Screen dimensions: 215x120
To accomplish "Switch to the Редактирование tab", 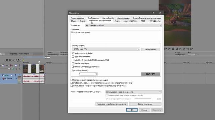I will tap(77, 18).
